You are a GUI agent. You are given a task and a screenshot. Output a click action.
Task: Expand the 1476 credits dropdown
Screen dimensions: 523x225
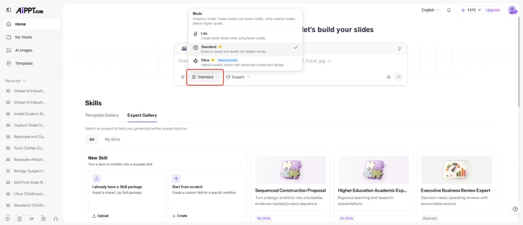[x=471, y=10]
